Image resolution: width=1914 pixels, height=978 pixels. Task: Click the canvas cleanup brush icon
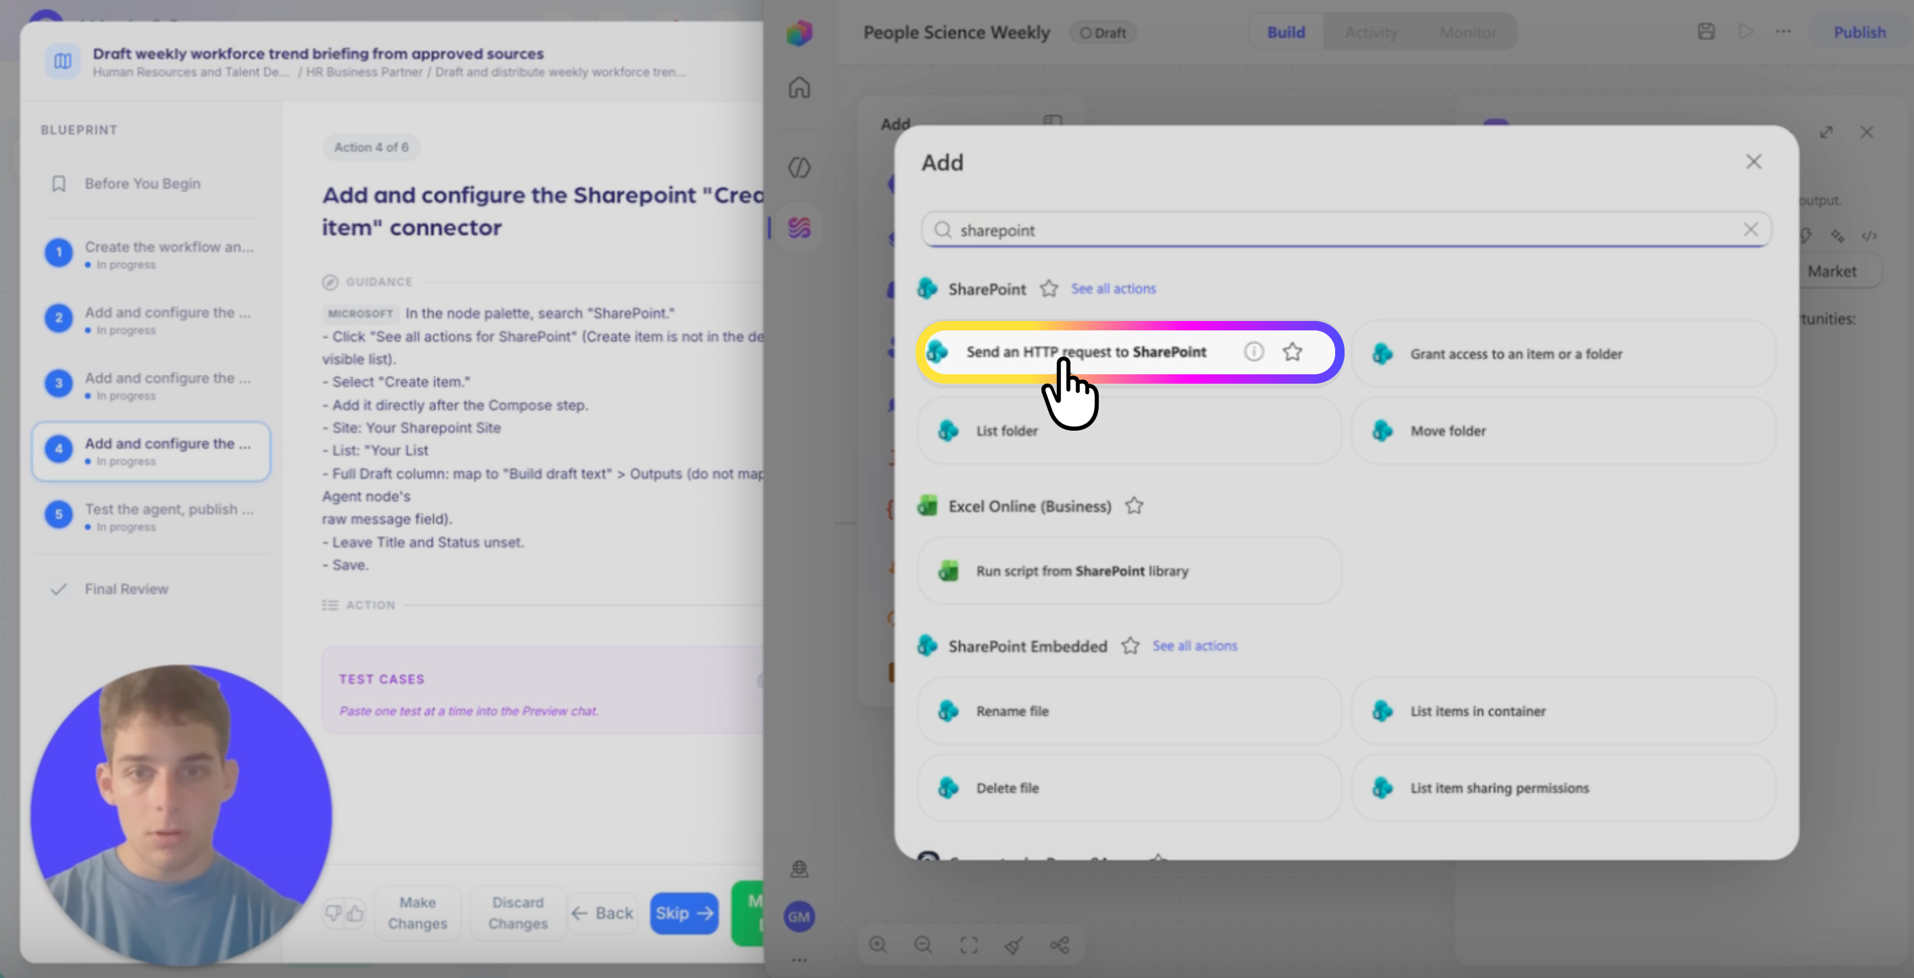tap(1014, 945)
